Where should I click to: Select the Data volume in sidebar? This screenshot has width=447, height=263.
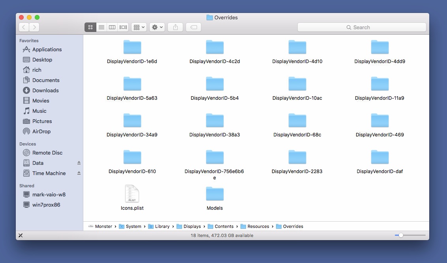(x=33, y=163)
